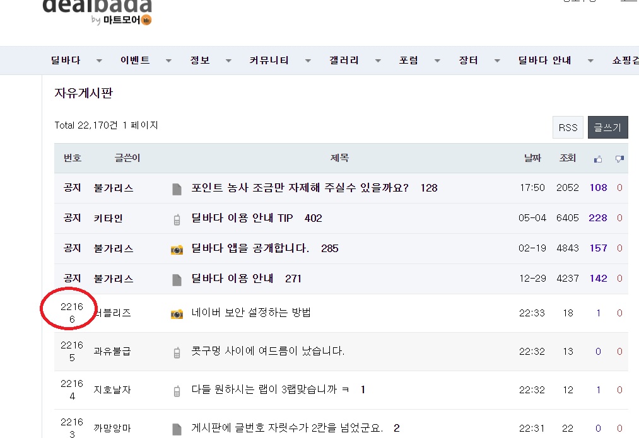This screenshot has height=438, width=639.
Task: Click the thumbs-down icon in table header
Action: click(619, 159)
